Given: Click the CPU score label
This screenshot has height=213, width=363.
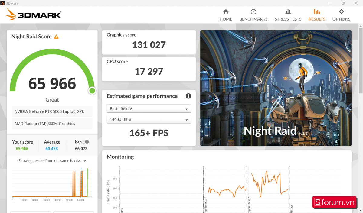Looking at the screenshot, I should point(117,61).
